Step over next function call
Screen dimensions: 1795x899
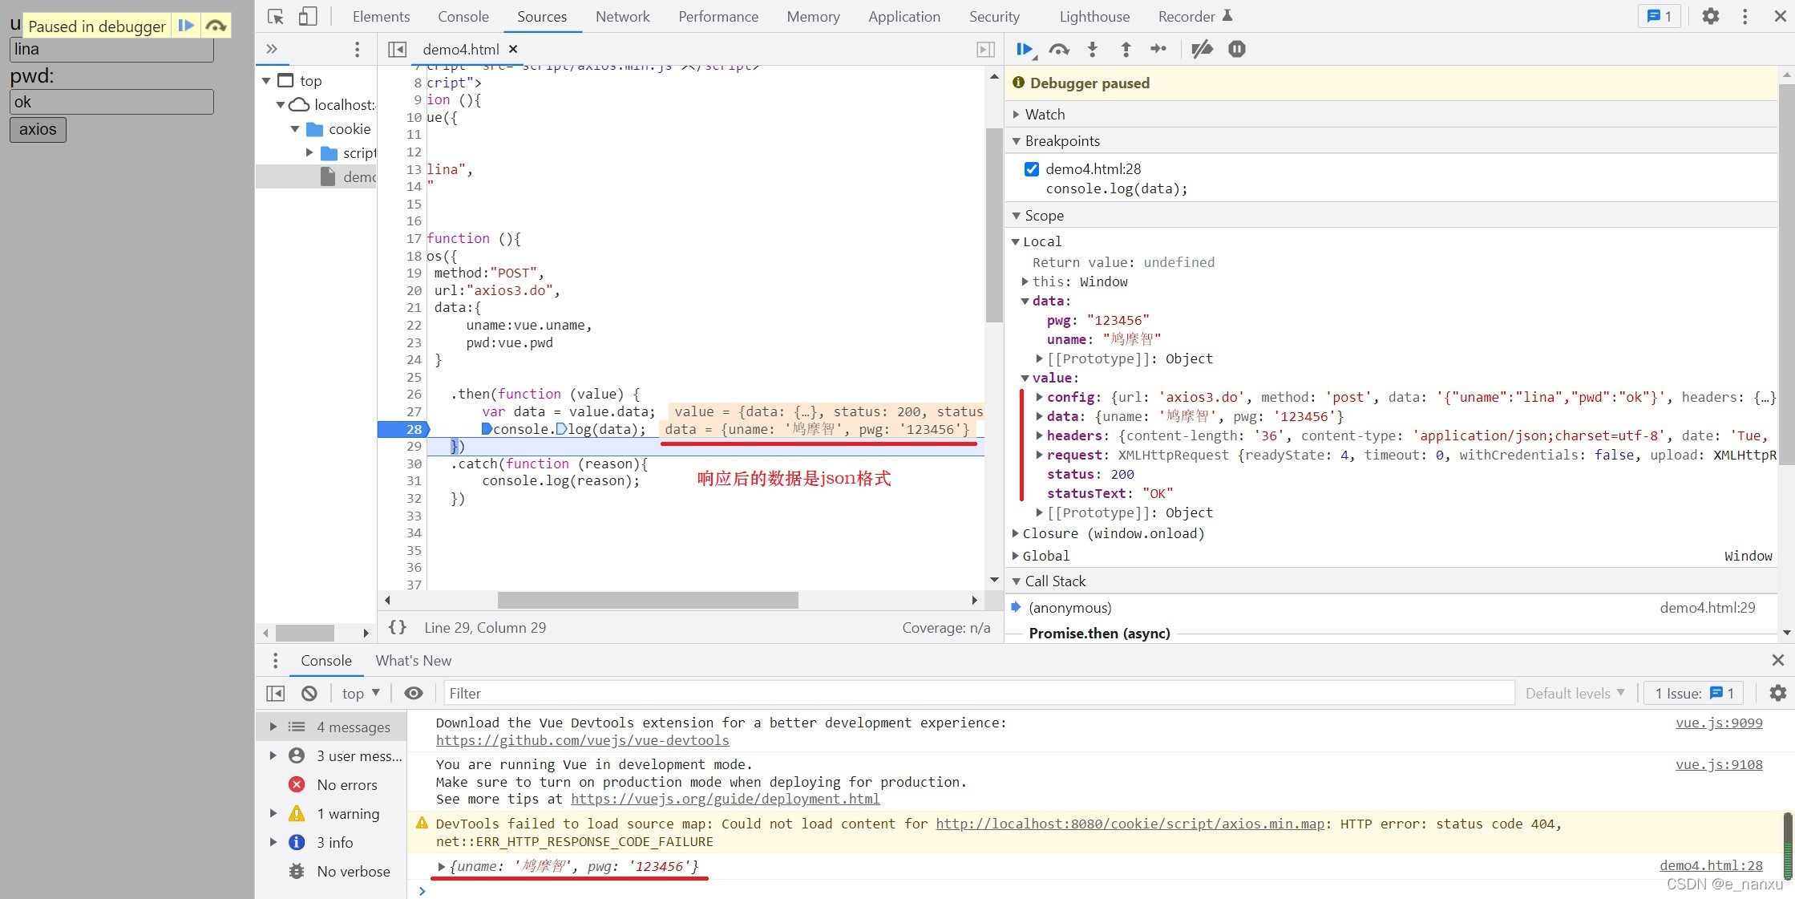pos(1059,50)
